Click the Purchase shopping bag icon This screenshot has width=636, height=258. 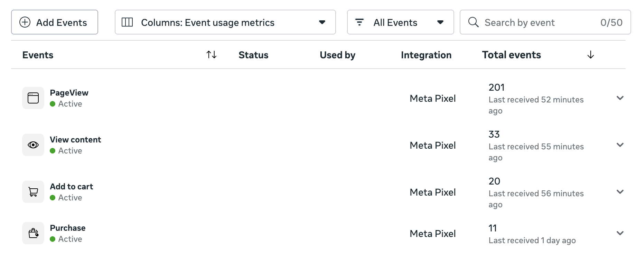tap(33, 233)
